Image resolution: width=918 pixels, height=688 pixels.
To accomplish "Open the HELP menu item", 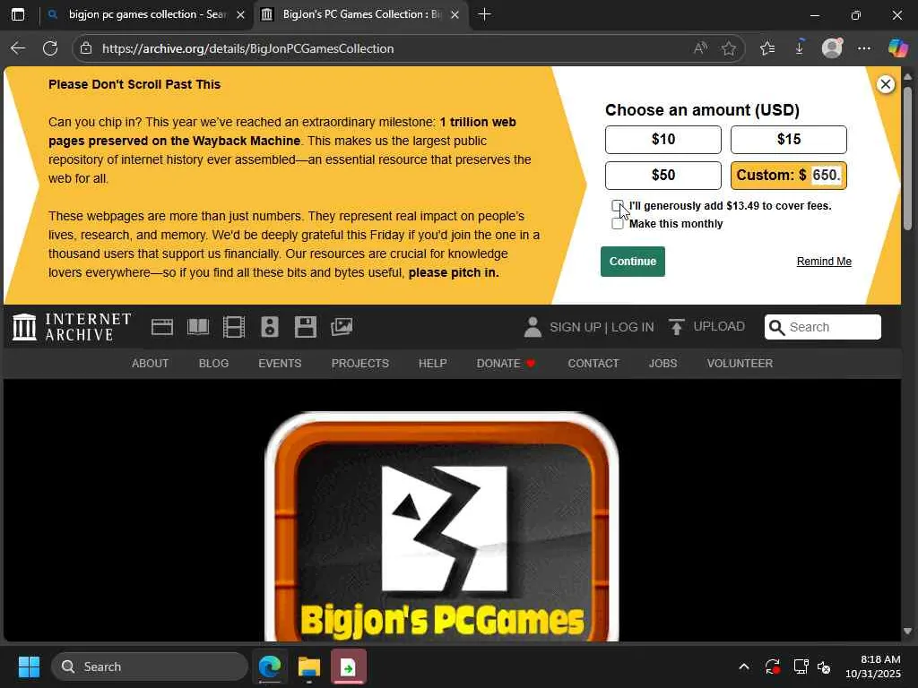I will (x=433, y=364).
